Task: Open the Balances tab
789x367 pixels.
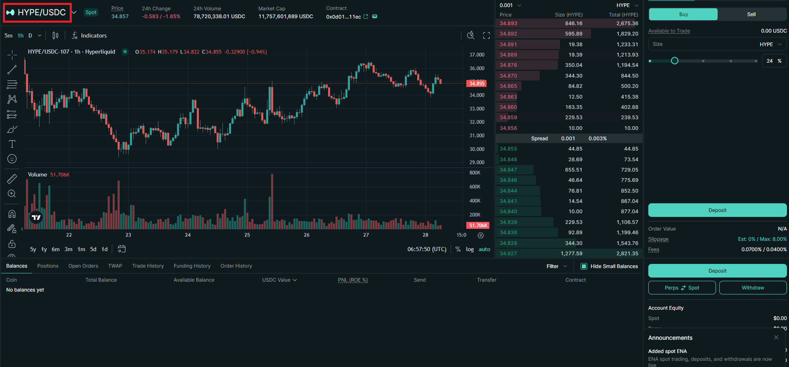Action: point(17,266)
